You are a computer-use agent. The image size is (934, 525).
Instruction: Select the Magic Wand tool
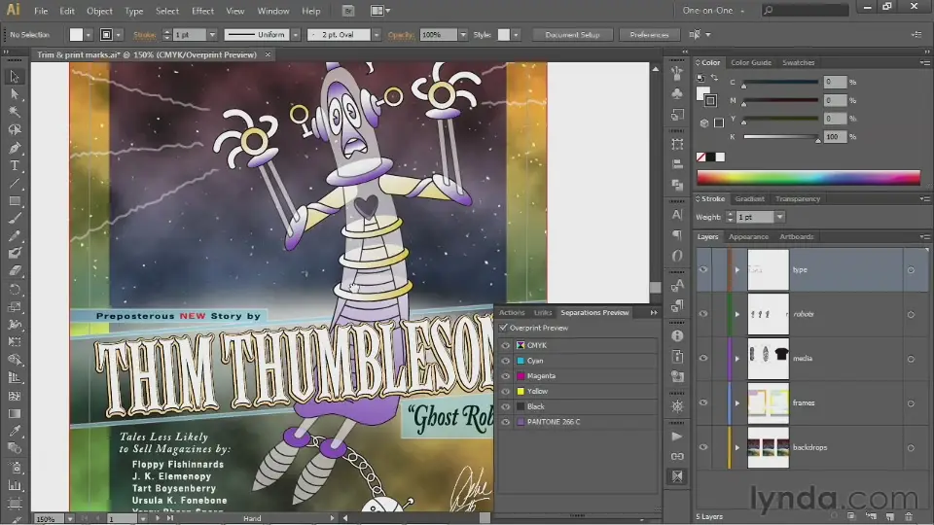tap(15, 112)
